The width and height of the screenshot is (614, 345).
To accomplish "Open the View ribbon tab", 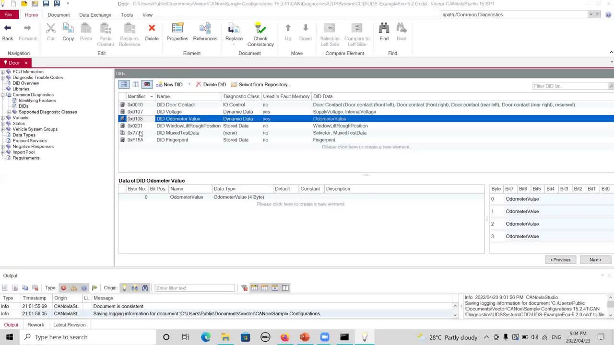I will click(147, 15).
